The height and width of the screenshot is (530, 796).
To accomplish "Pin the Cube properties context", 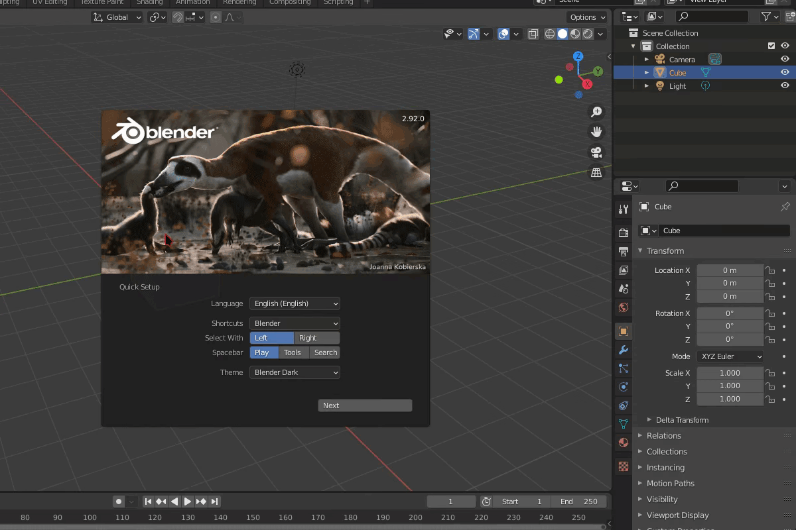I will point(785,207).
